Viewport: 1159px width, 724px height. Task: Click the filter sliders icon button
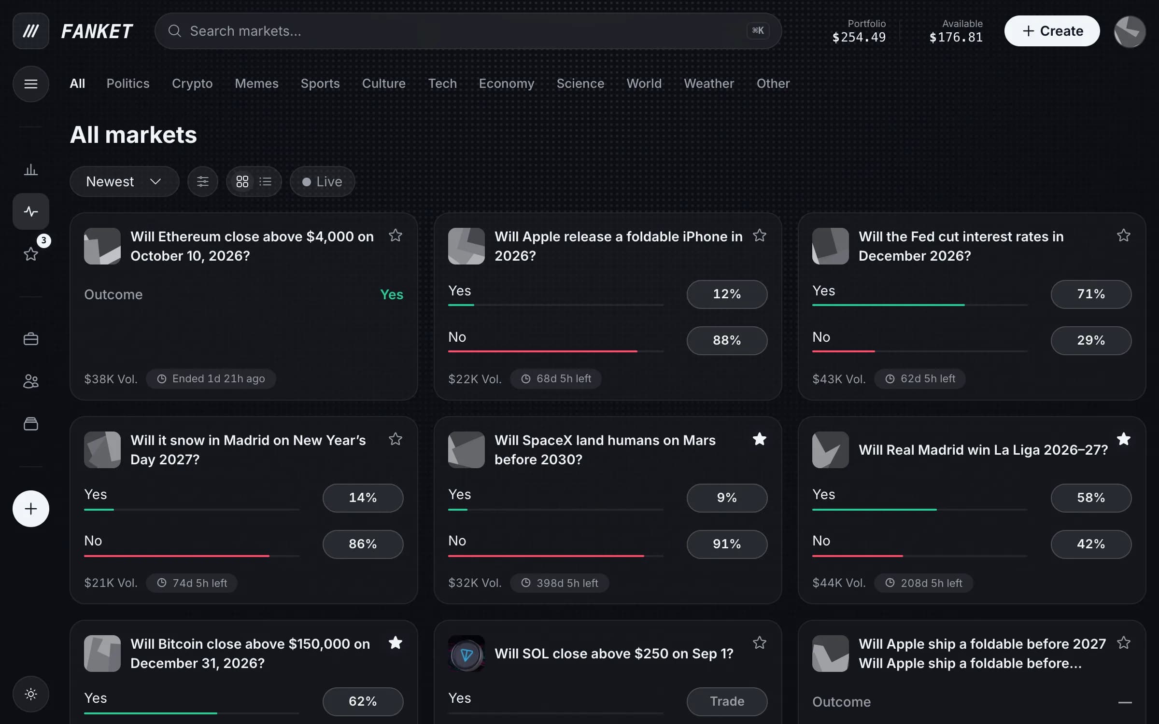(202, 181)
